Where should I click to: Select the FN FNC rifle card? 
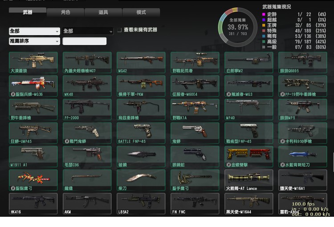tap(195, 203)
